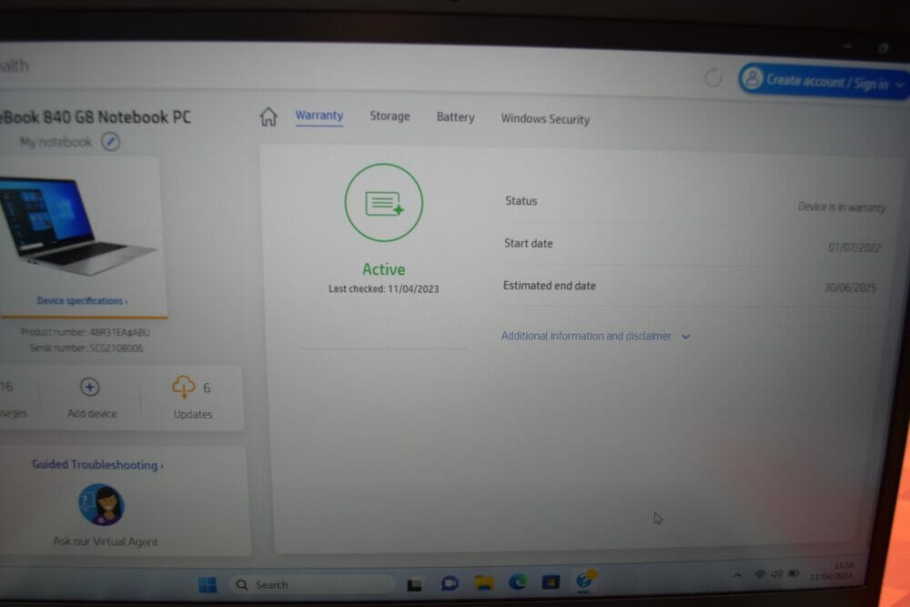Click the Virtual Agent avatar
This screenshot has height=607, width=910.
pyautogui.click(x=101, y=505)
